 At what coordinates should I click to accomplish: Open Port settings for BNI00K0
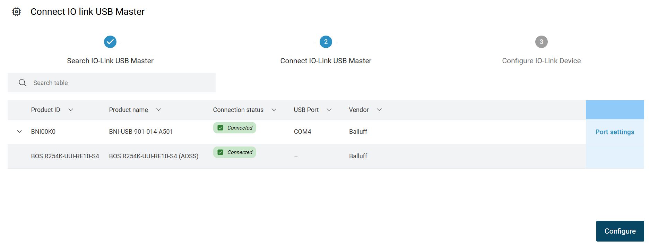pyautogui.click(x=615, y=132)
